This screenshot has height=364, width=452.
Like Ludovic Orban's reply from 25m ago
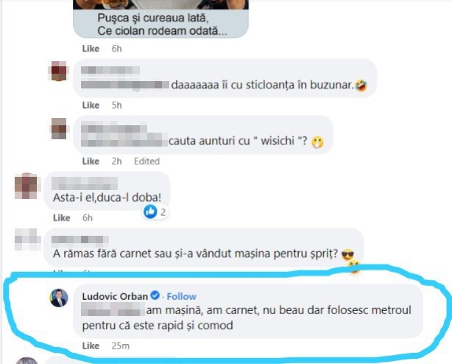coord(91,346)
